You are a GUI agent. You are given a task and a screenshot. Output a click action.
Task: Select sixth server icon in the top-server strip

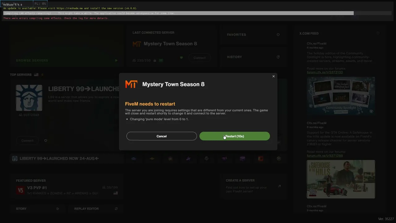(225, 159)
